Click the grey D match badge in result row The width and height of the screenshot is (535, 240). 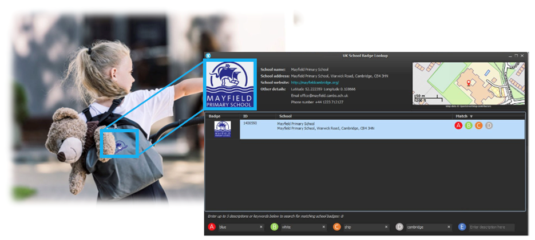click(489, 125)
